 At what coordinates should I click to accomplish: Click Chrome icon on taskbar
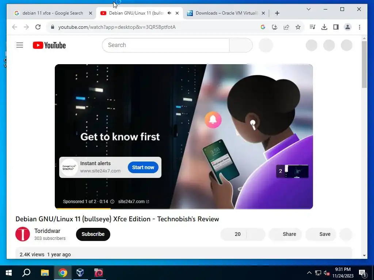pyautogui.click(x=63, y=273)
